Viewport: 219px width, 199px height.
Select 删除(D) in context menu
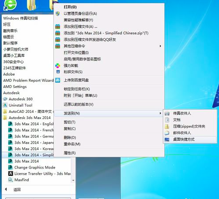tap(70, 138)
